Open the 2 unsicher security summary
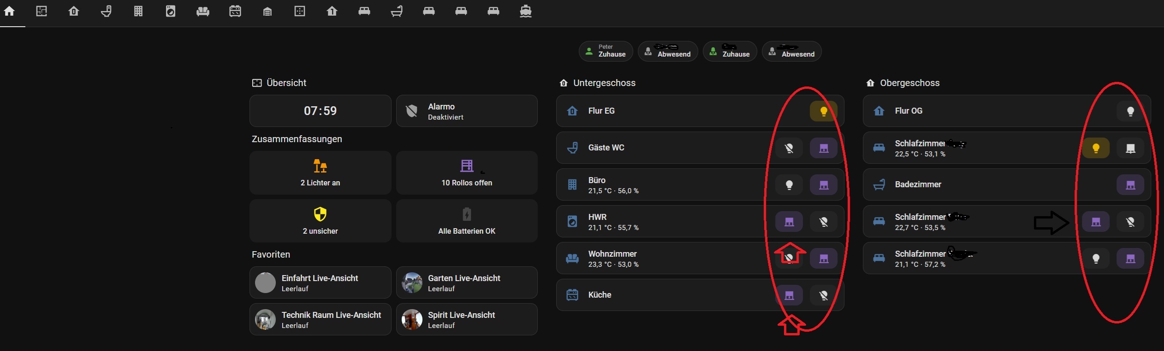This screenshot has width=1164, height=351. pyautogui.click(x=321, y=221)
